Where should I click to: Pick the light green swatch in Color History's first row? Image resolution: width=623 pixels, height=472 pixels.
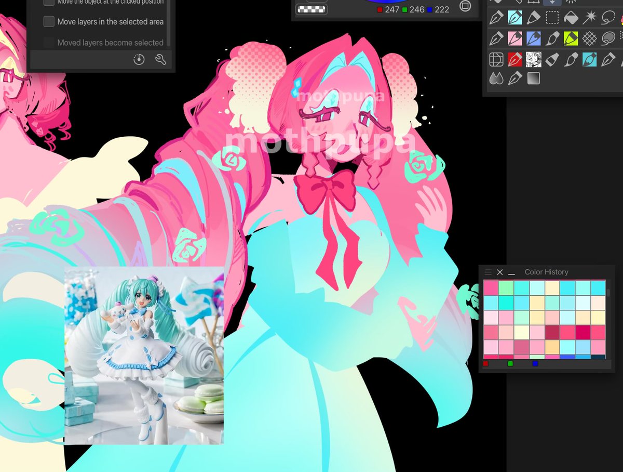click(x=506, y=287)
